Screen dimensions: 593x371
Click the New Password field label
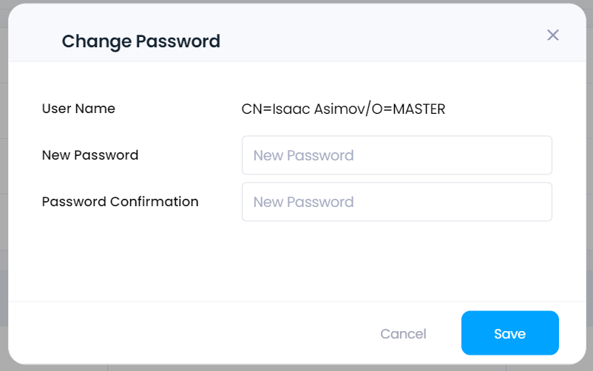tap(90, 155)
